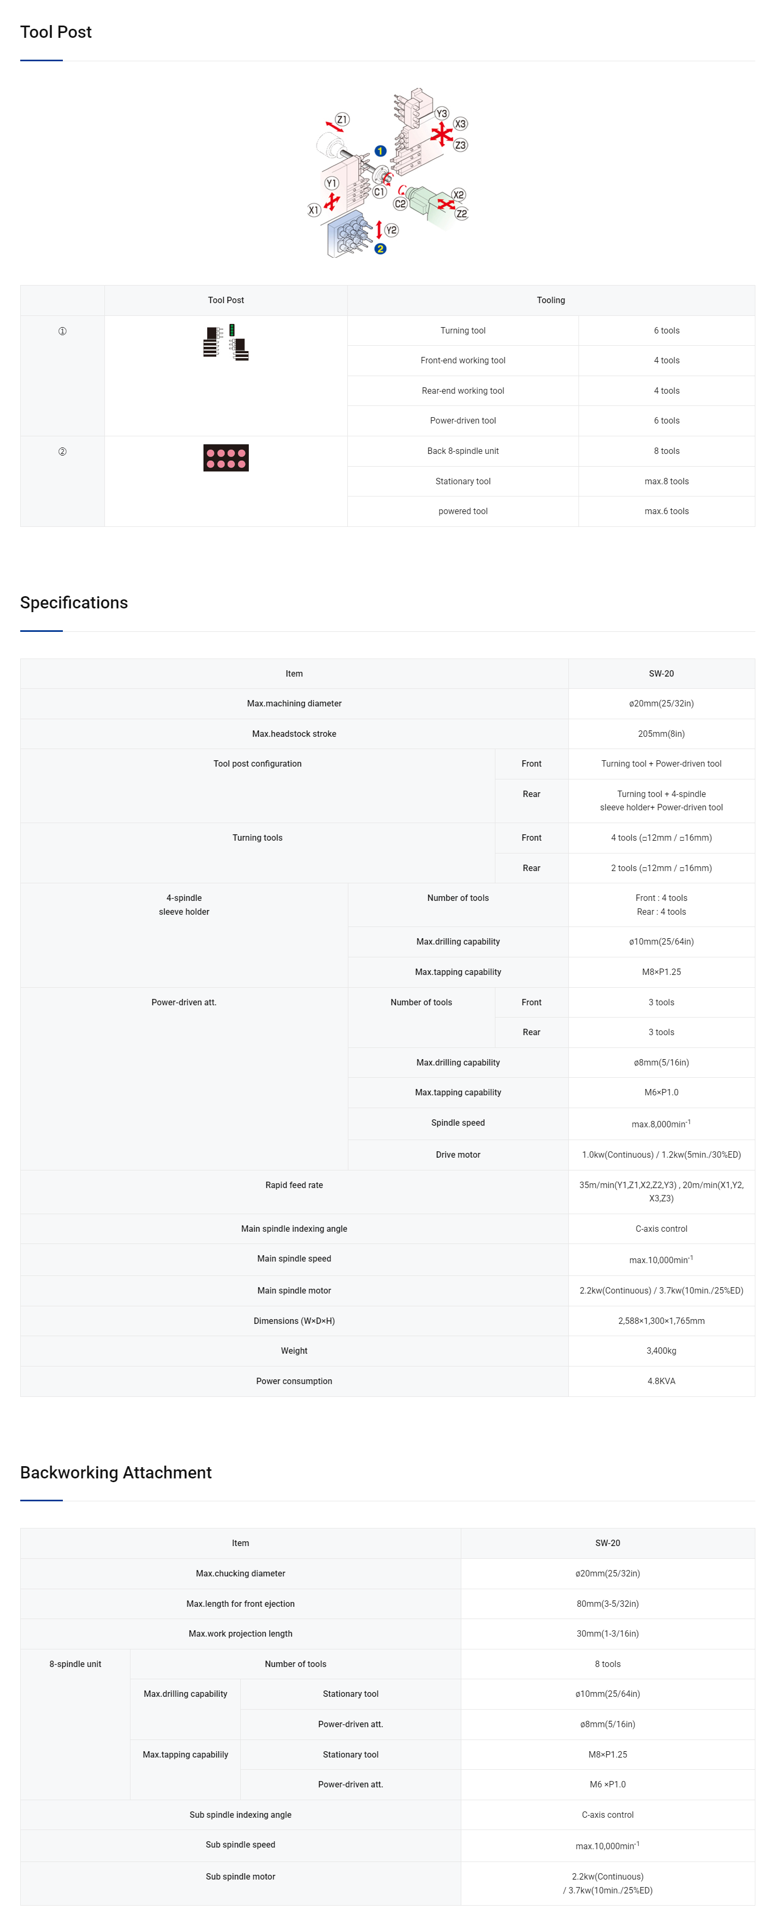Click the blue number 2 marker in diagram
Image resolution: width=782 pixels, height=1919 pixels.
point(380,249)
